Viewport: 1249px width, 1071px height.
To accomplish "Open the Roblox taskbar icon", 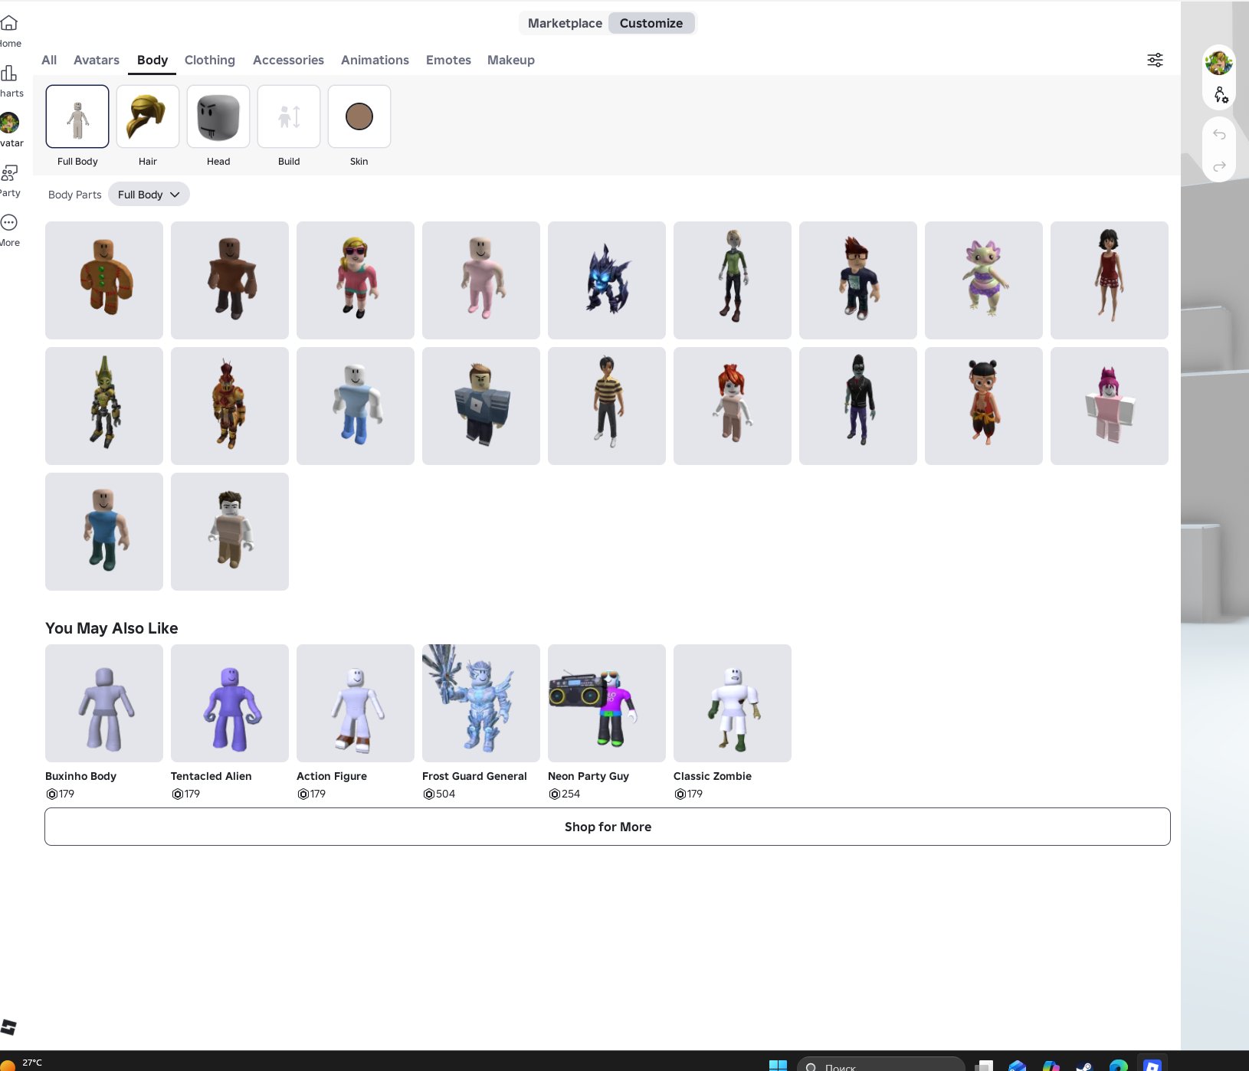I will tap(1152, 1065).
